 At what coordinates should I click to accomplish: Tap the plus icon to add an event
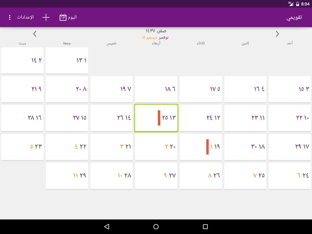tap(46, 17)
